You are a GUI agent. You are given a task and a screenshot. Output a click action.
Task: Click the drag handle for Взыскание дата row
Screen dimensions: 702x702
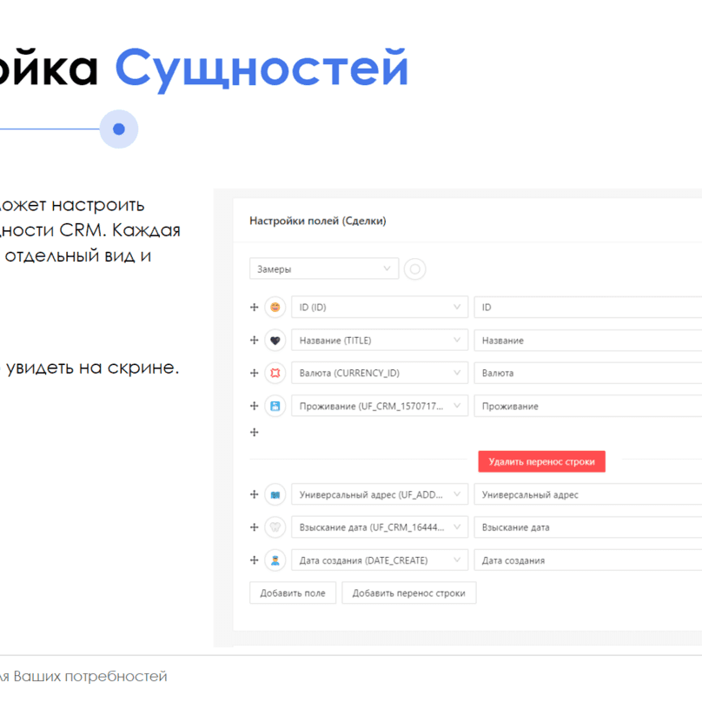[255, 527]
